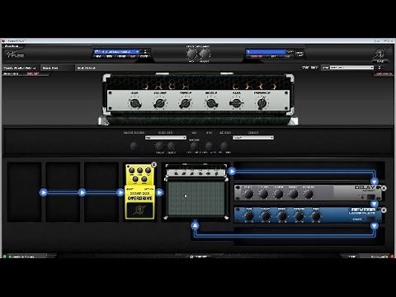Click the up arrow returning the signal below the amp
This screenshot has height=297, width=396.
tap(195, 226)
